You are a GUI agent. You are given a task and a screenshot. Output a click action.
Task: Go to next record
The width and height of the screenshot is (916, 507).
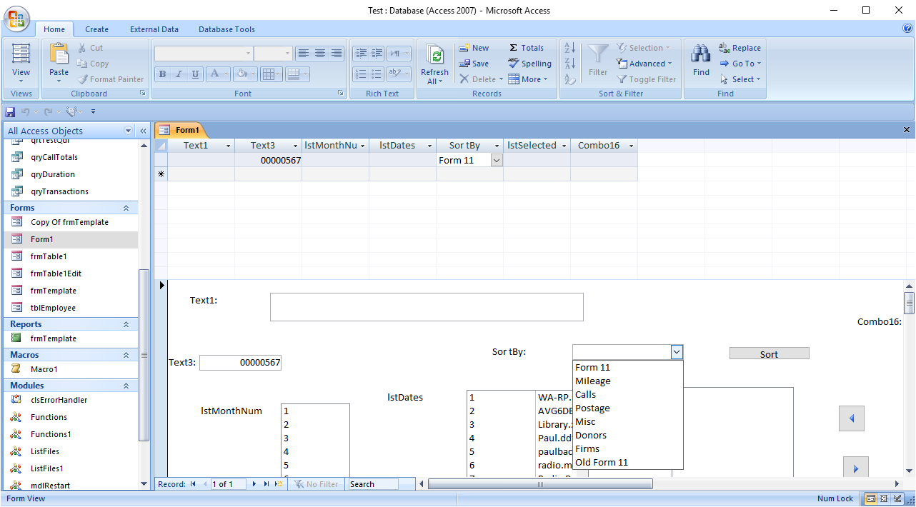(x=254, y=484)
